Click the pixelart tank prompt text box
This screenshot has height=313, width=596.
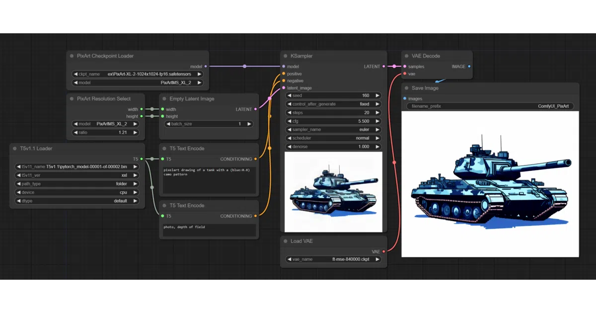209,180
